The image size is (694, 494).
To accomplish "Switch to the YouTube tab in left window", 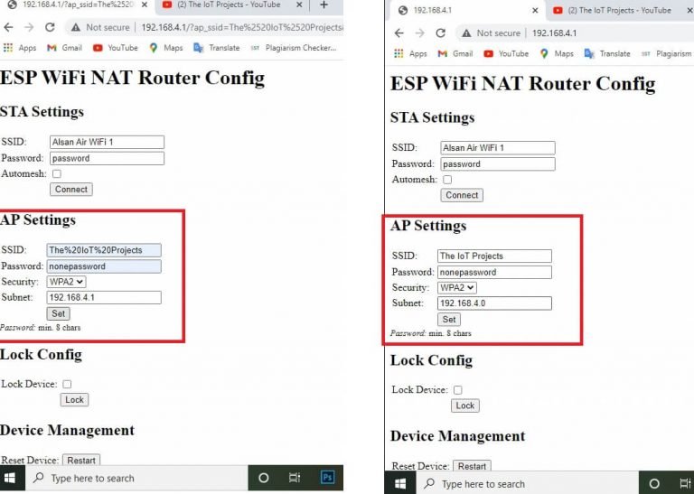I will coord(221,5).
